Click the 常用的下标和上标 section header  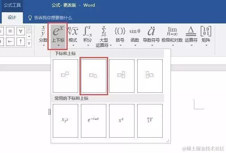point(108,98)
